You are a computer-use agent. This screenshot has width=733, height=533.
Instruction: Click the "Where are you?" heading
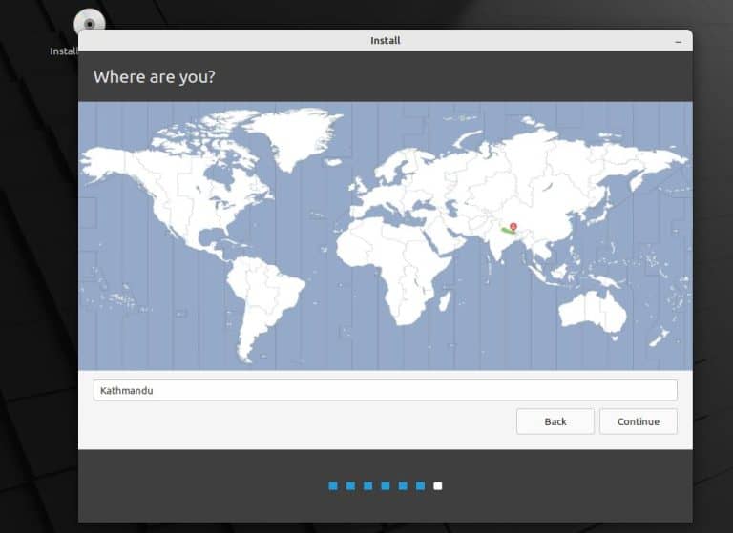point(154,77)
